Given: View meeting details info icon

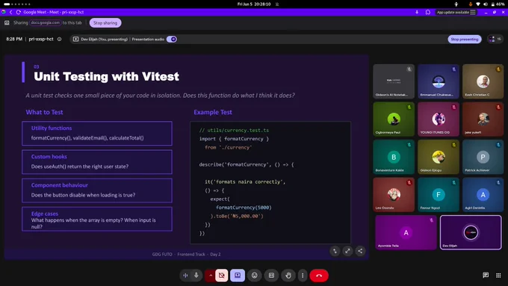Looking at the screenshot, I should pos(59,39).
